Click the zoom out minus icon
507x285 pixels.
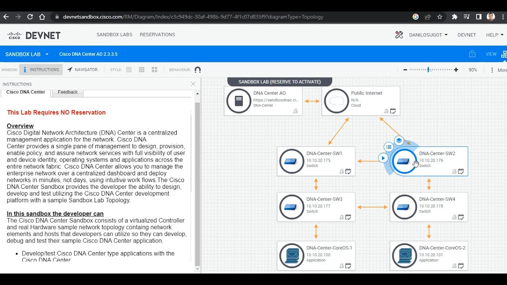tap(405, 70)
